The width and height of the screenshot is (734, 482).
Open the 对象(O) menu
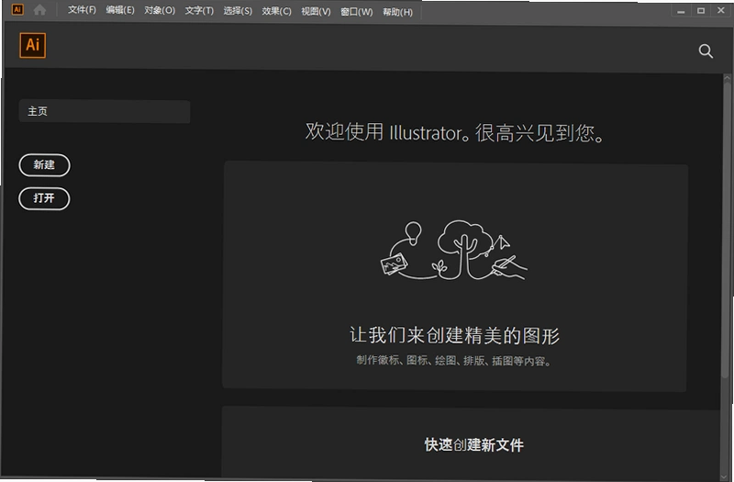(160, 10)
